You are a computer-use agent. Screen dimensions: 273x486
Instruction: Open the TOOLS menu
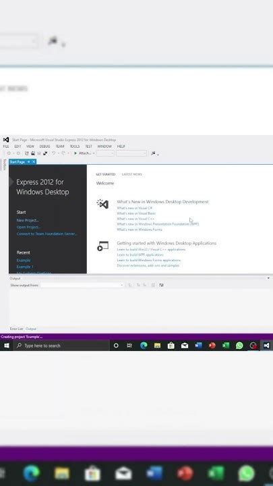75,146
